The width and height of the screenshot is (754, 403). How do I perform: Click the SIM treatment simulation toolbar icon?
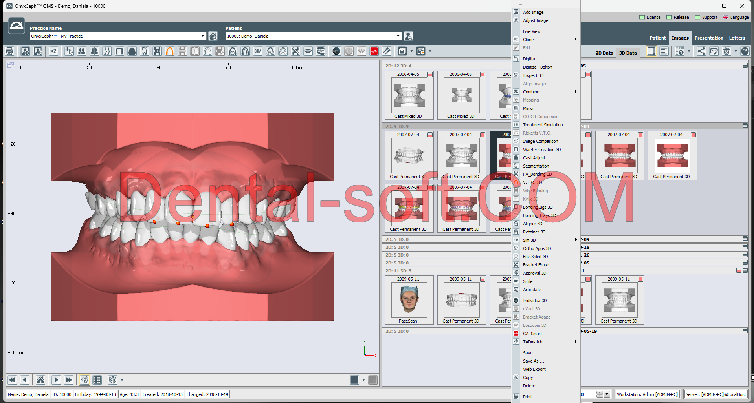(x=258, y=51)
